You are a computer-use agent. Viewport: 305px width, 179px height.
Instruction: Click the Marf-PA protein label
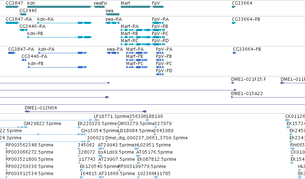tap(135, 49)
